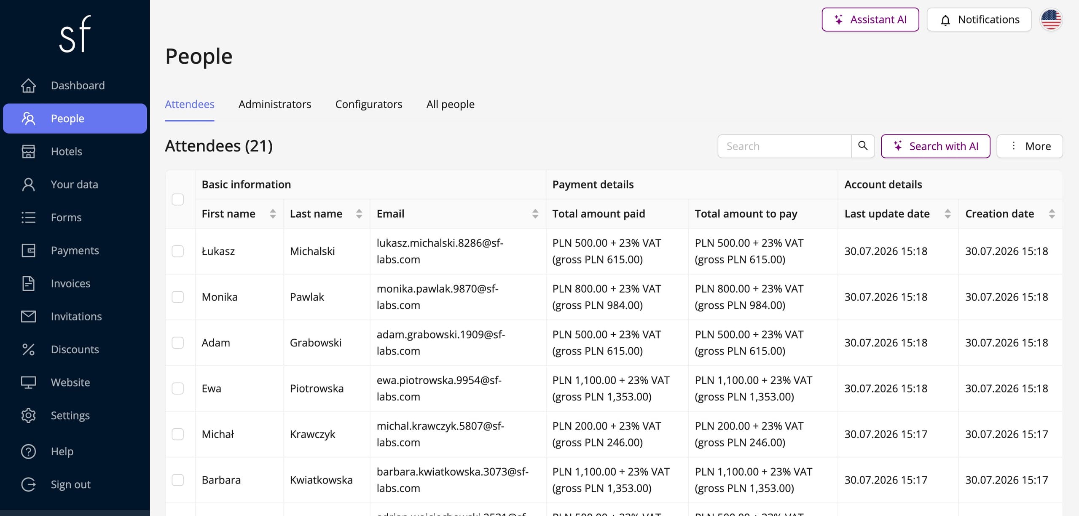Click the Invoices document icon
Viewport: 1079px width, 516px height.
coord(28,283)
